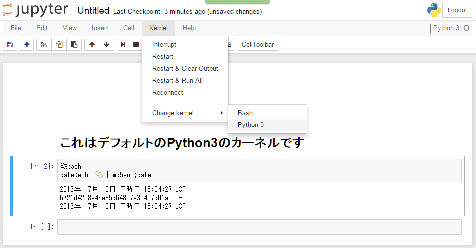
Task: Select Restart & Clear Output
Action: [x=185, y=68]
